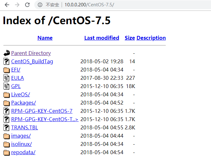Open the CentOS_BuildTag file link
The height and width of the screenshot is (157, 211).
pos(32,61)
